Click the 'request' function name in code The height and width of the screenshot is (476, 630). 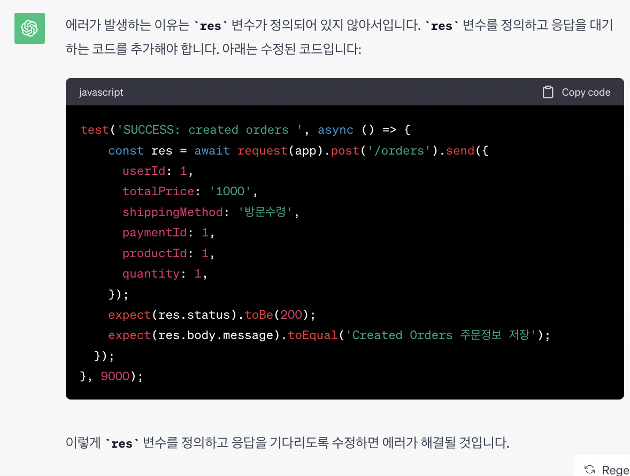pyautogui.click(x=263, y=151)
